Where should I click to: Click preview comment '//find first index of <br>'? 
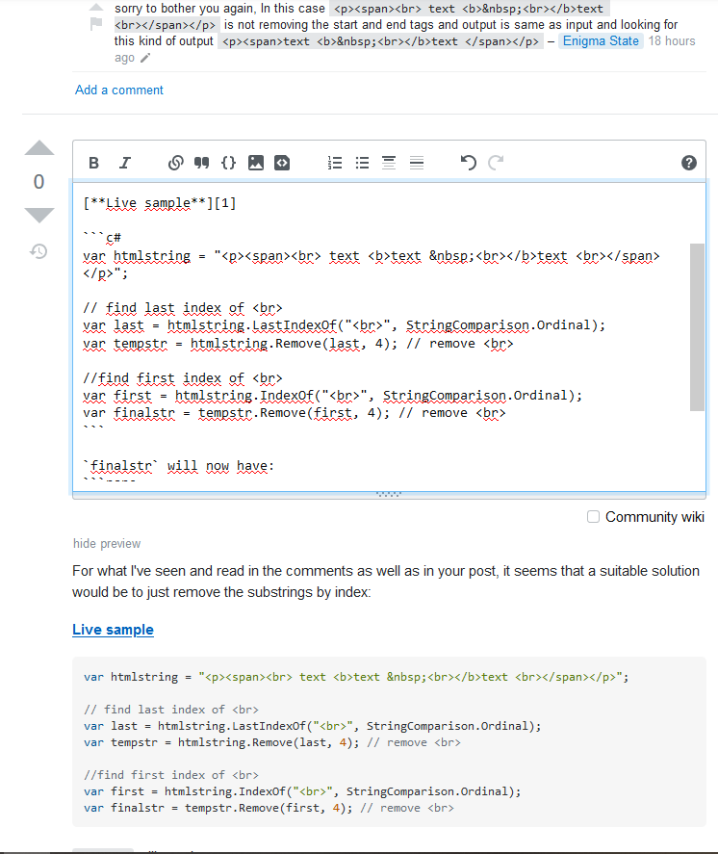click(x=171, y=775)
